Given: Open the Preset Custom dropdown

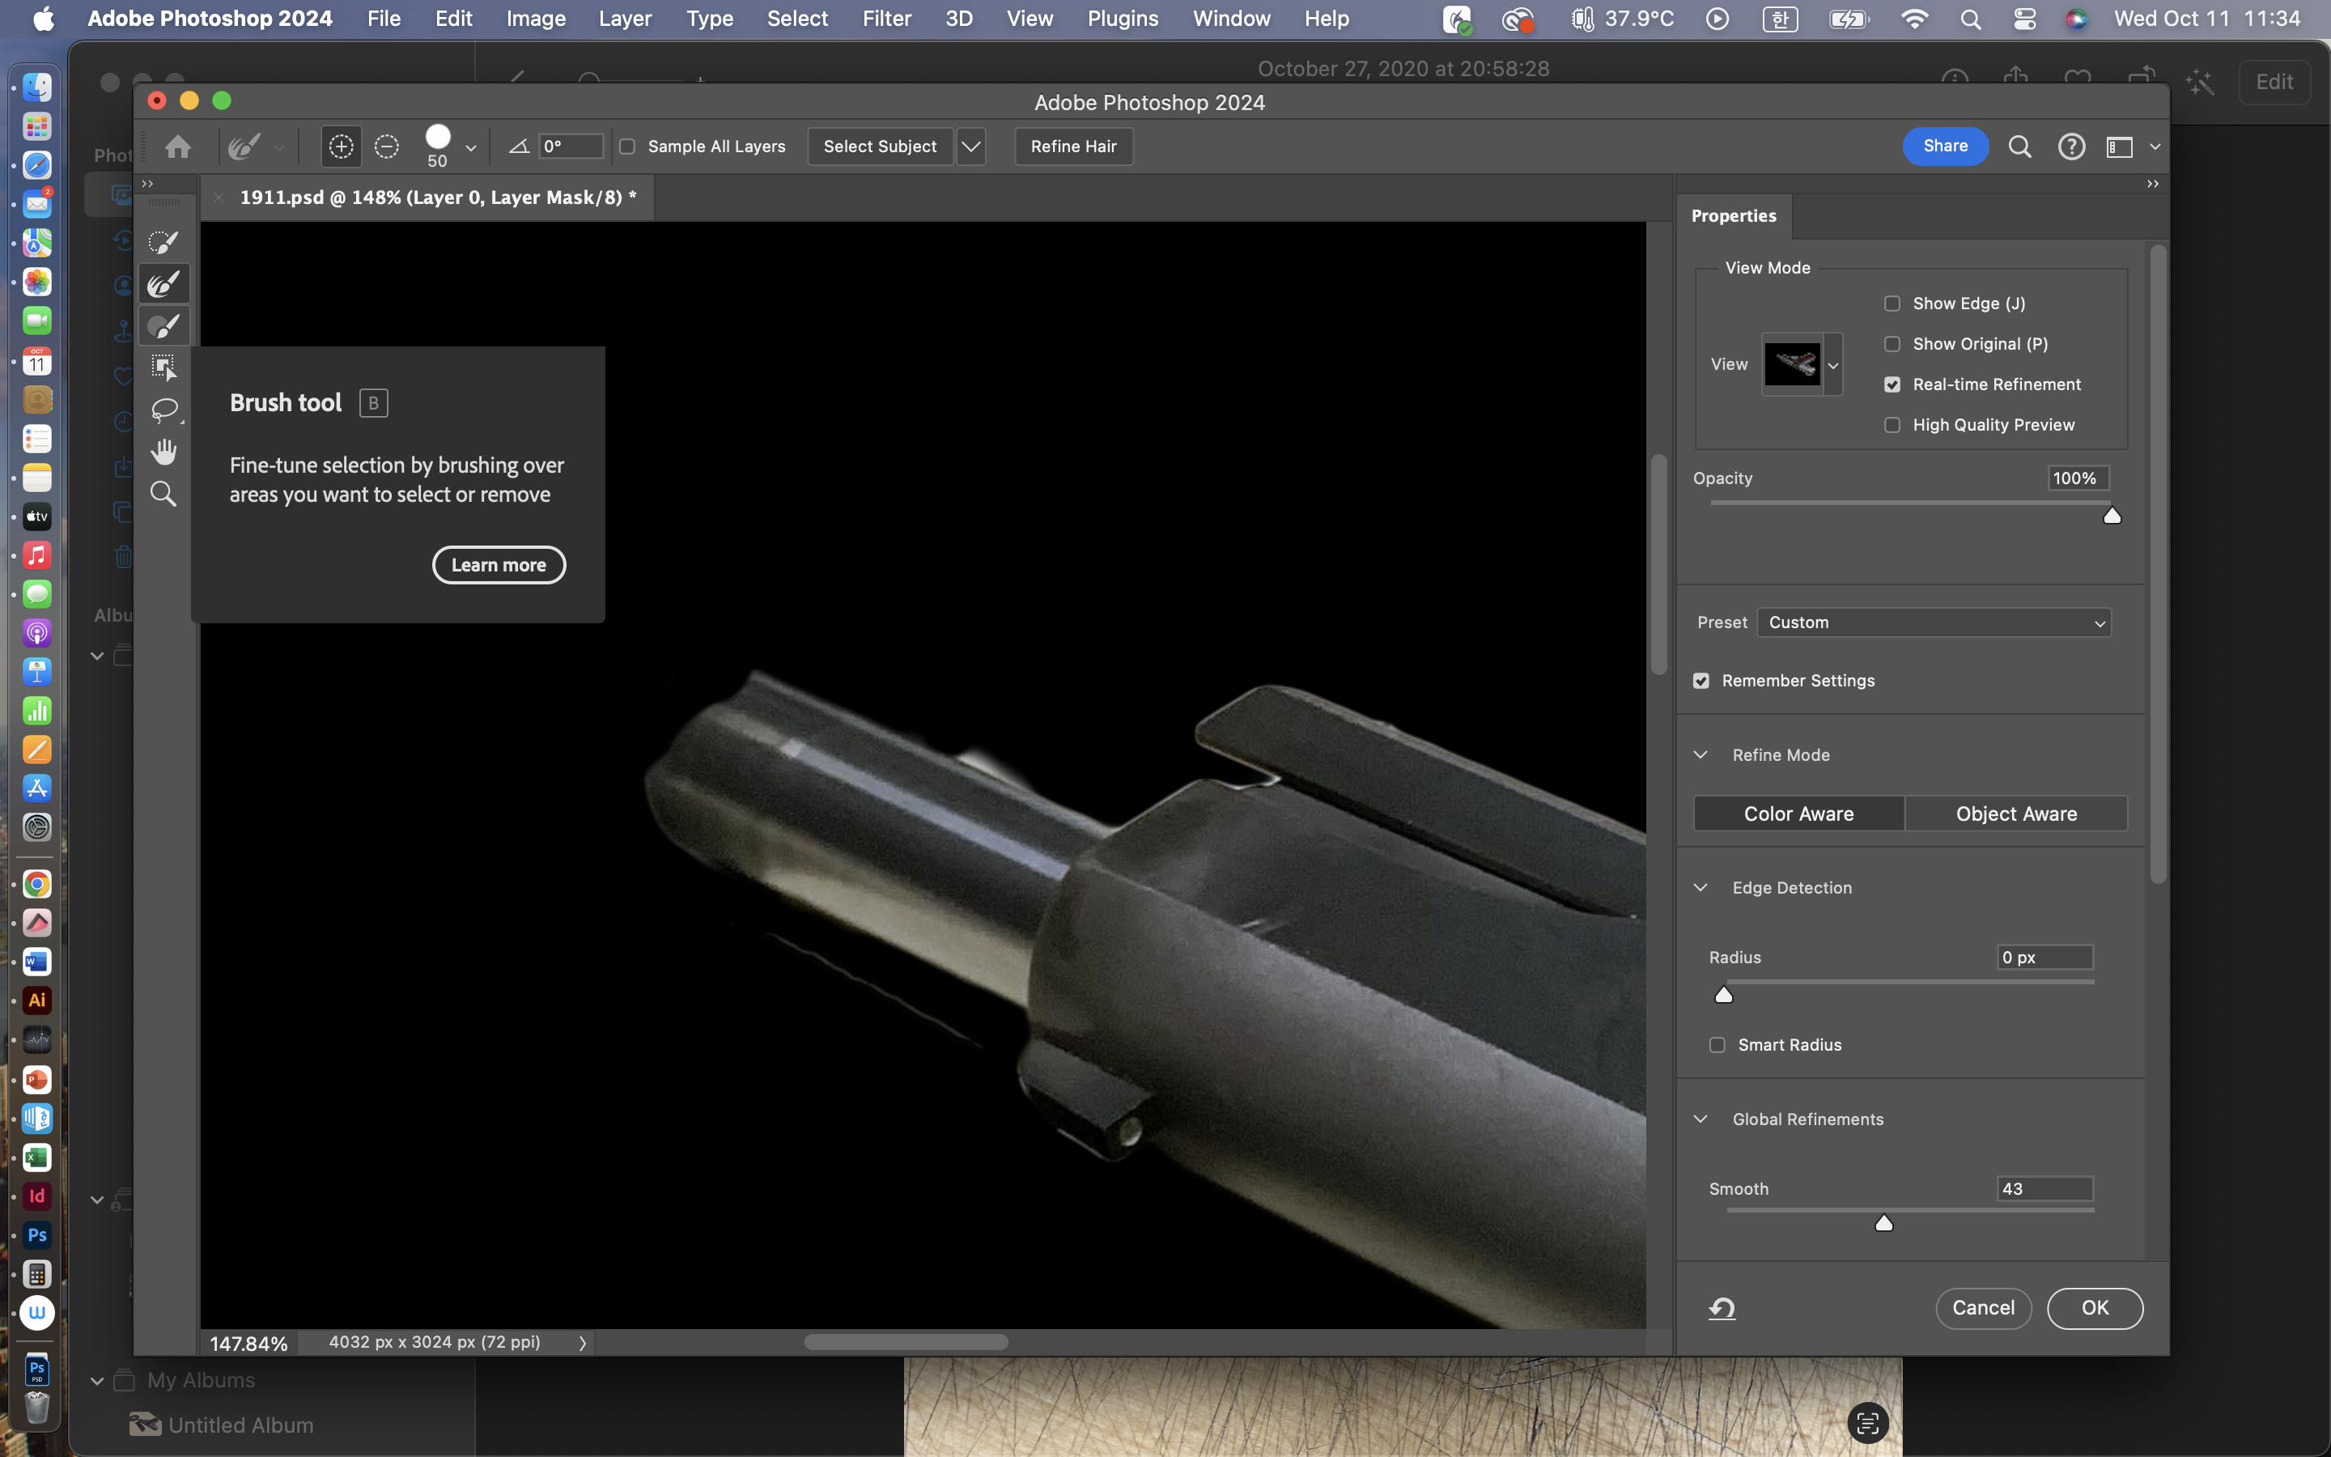Looking at the screenshot, I should (x=1933, y=622).
